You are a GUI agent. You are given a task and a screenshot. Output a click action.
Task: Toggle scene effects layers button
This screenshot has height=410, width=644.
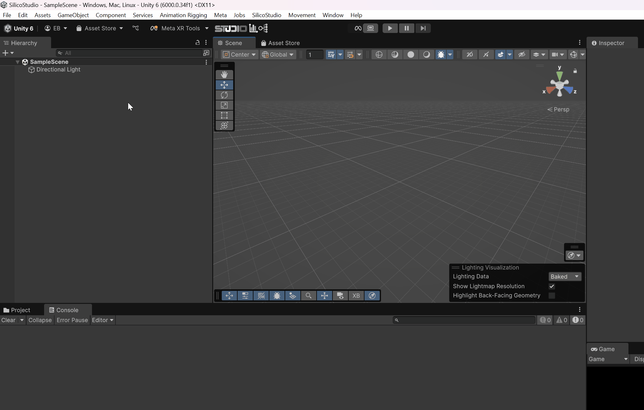500,54
